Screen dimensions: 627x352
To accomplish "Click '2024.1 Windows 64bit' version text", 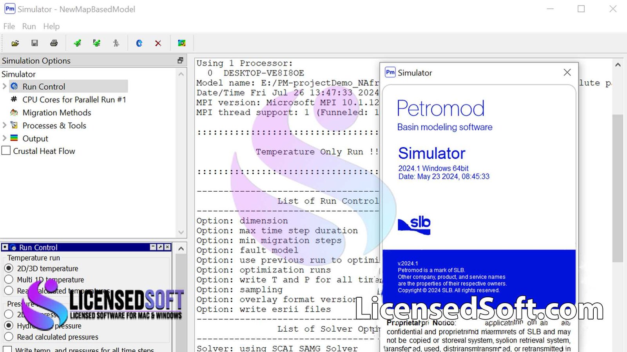I will (433, 168).
